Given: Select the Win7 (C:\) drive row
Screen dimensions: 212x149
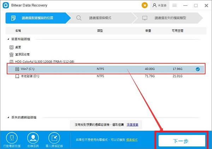Looking at the screenshot, I should 106,69.
